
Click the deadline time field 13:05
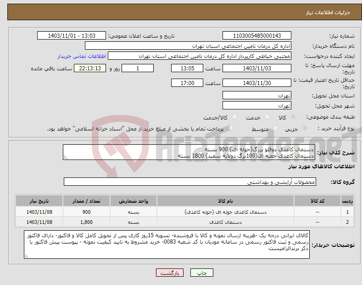pos(187,68)
